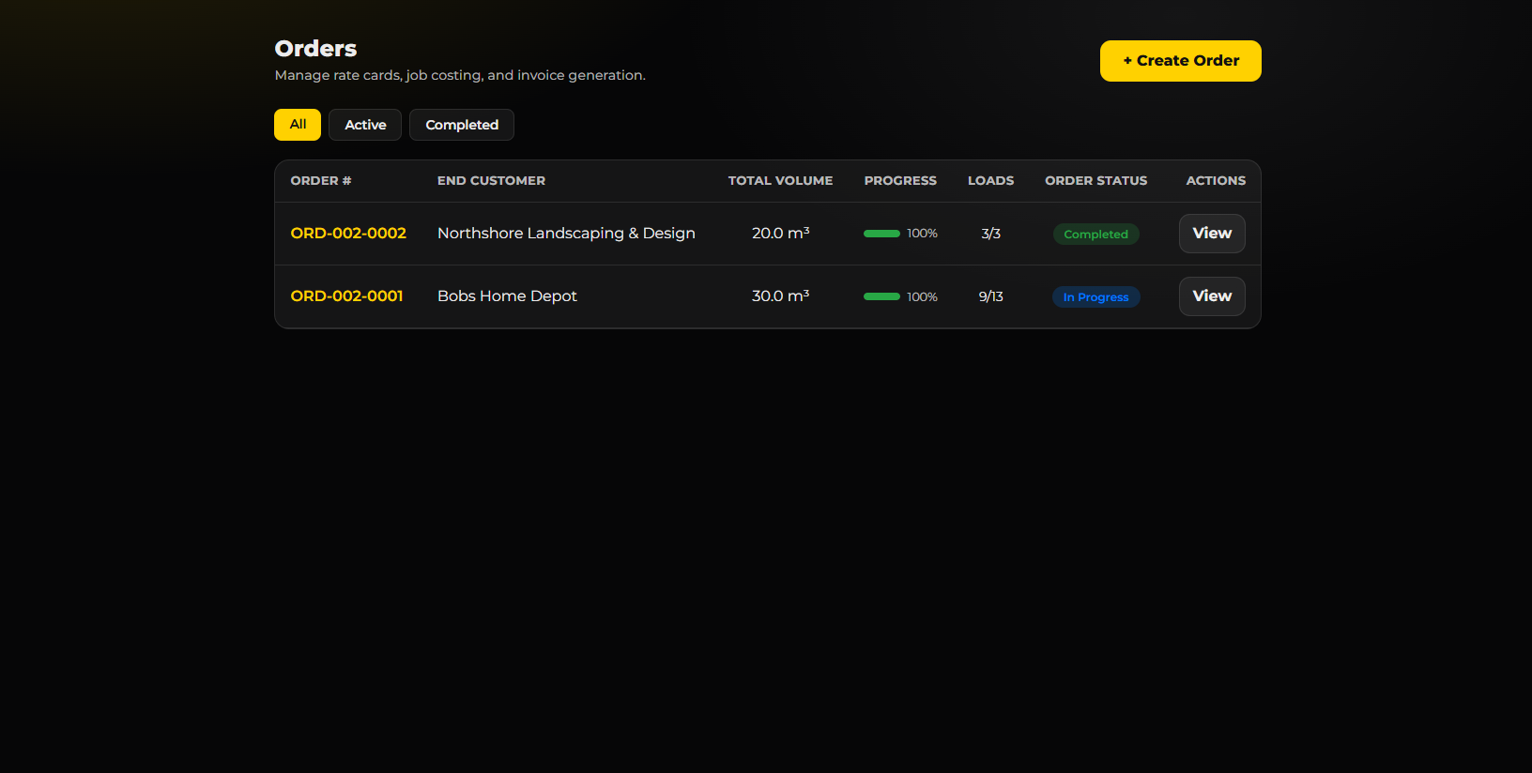
Task: Click the END CUSTOMER column header
Action: pos(491,181)
